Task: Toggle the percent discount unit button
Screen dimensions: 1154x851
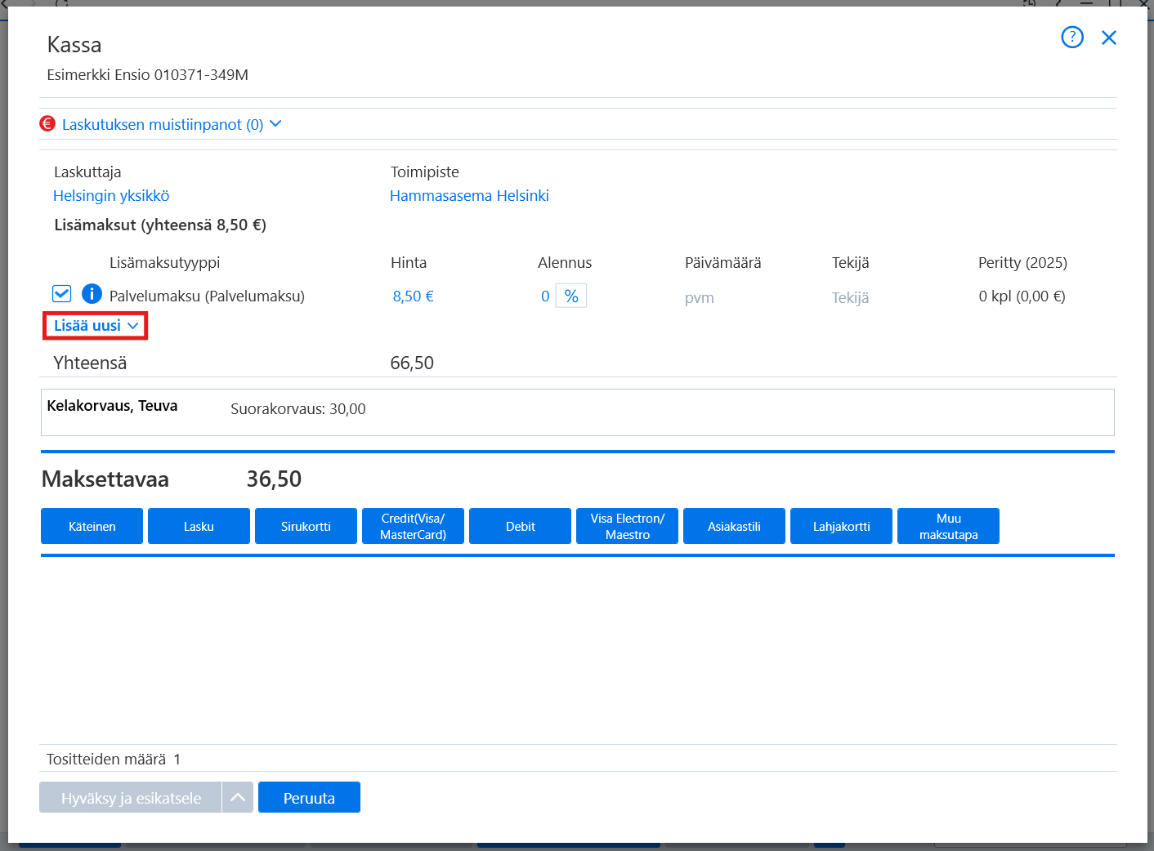Action: coord(571,296)
